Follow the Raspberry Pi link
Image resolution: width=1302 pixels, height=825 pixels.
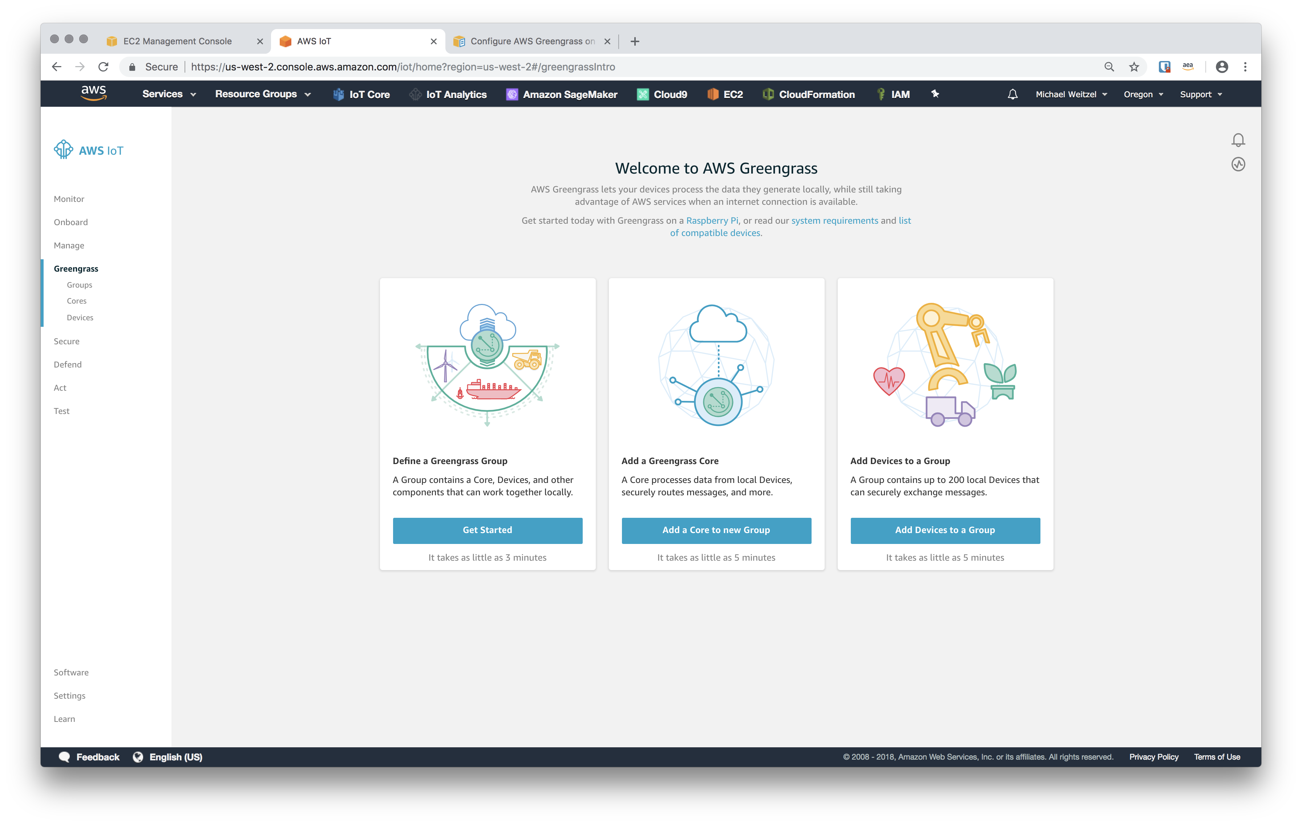(712, 220)
